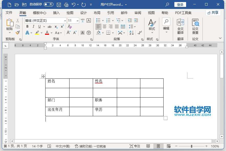Image resolution: width=226 pixels, height=151 pixels.
Task: Switch to the 设计 tab
Action: click(83, 13)
